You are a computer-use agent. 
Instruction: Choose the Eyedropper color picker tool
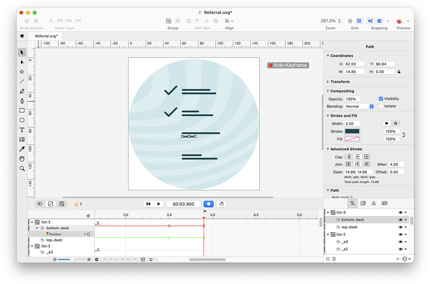click(x=22, y=149)
